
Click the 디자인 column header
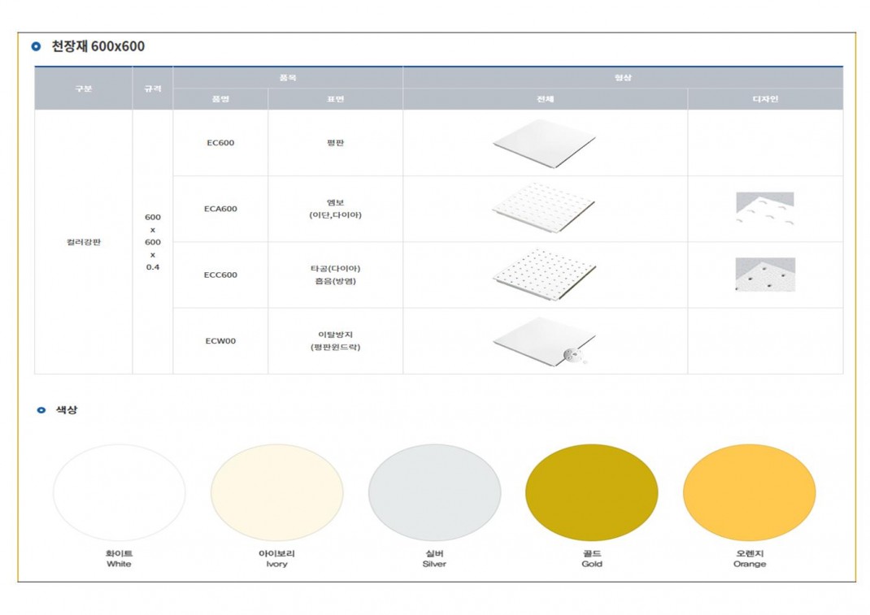coord(764,99)
